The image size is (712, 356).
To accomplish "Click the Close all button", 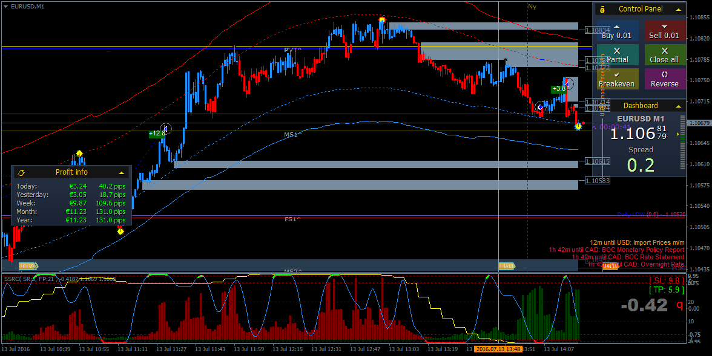I will 664,55.
